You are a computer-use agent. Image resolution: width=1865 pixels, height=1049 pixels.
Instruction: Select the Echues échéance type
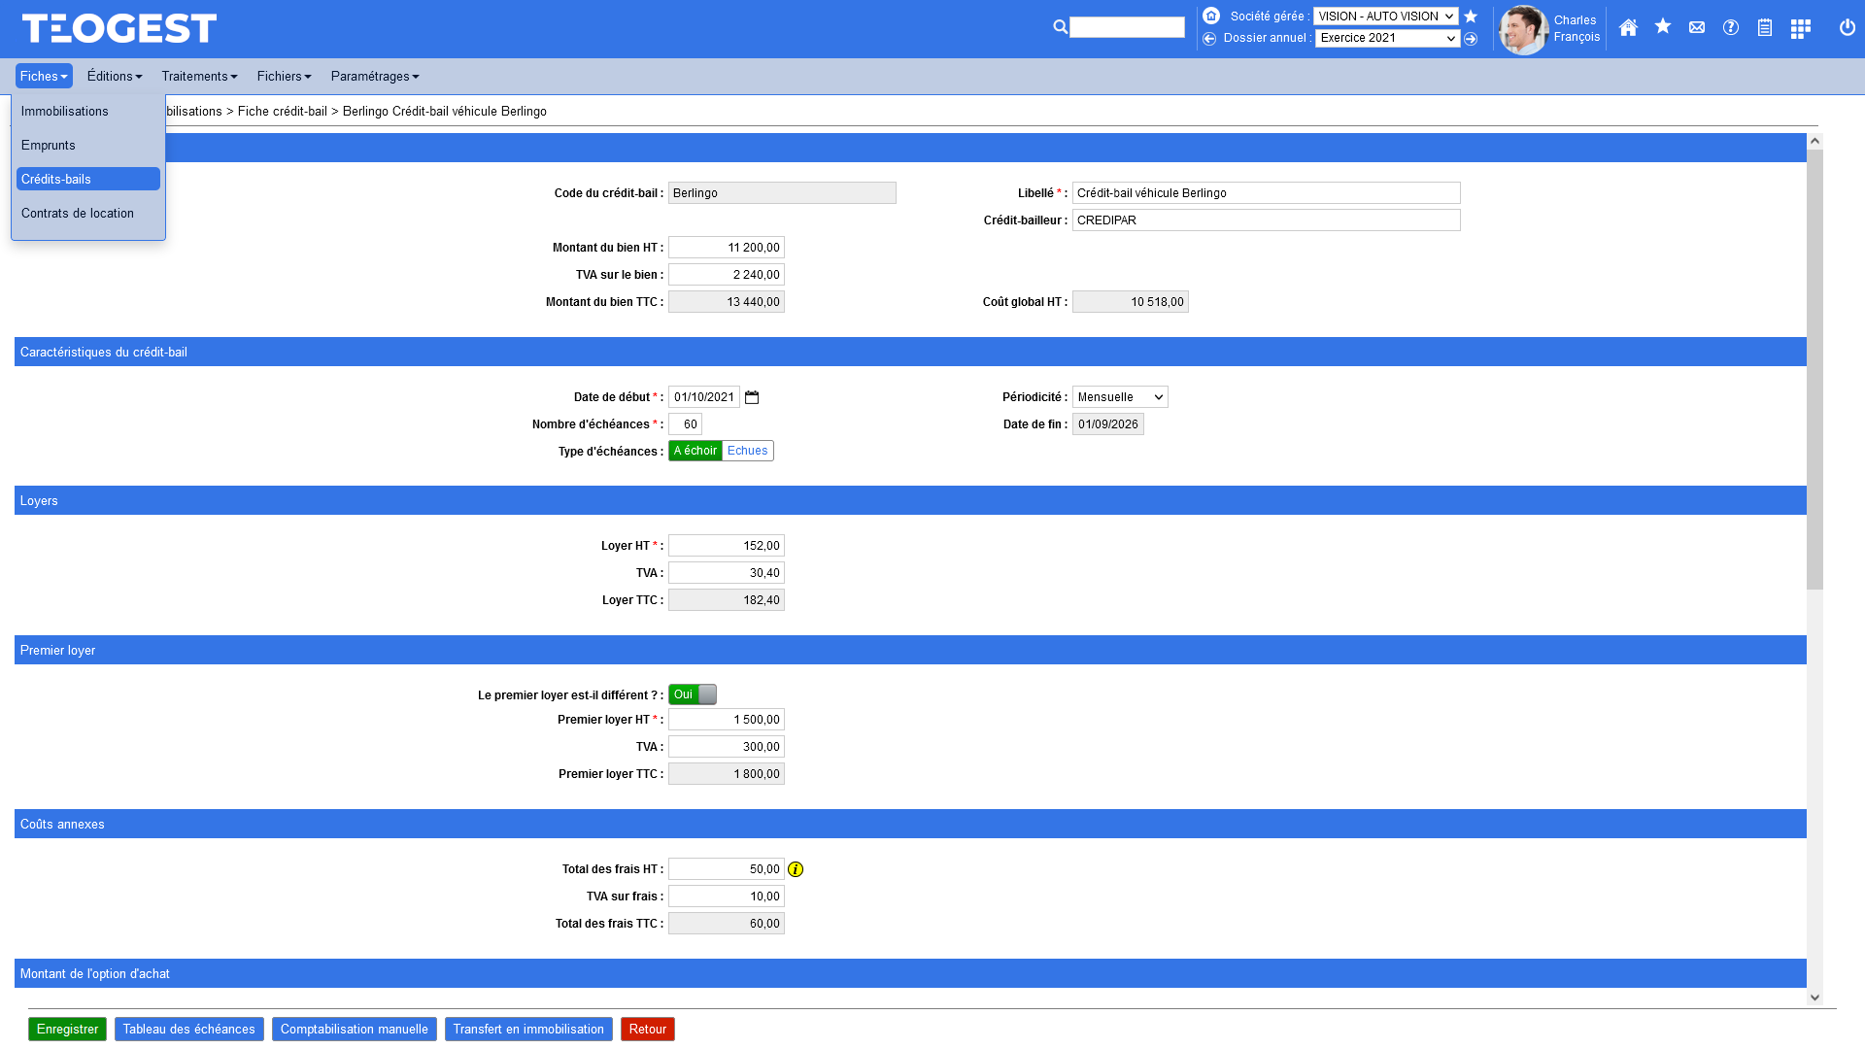click(x=747, y=451)
